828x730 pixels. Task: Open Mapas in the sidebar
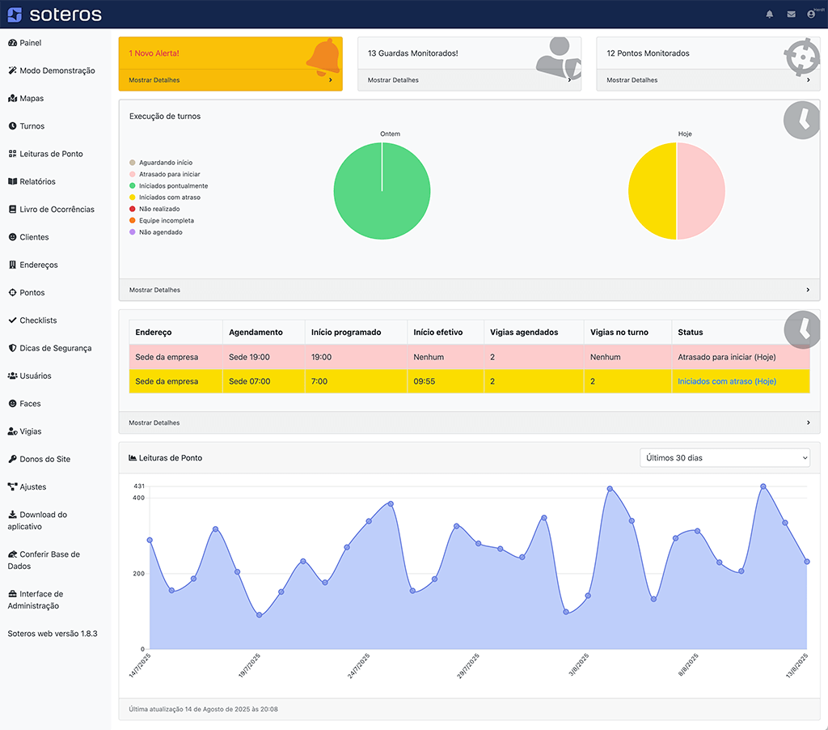coord(32,99)
